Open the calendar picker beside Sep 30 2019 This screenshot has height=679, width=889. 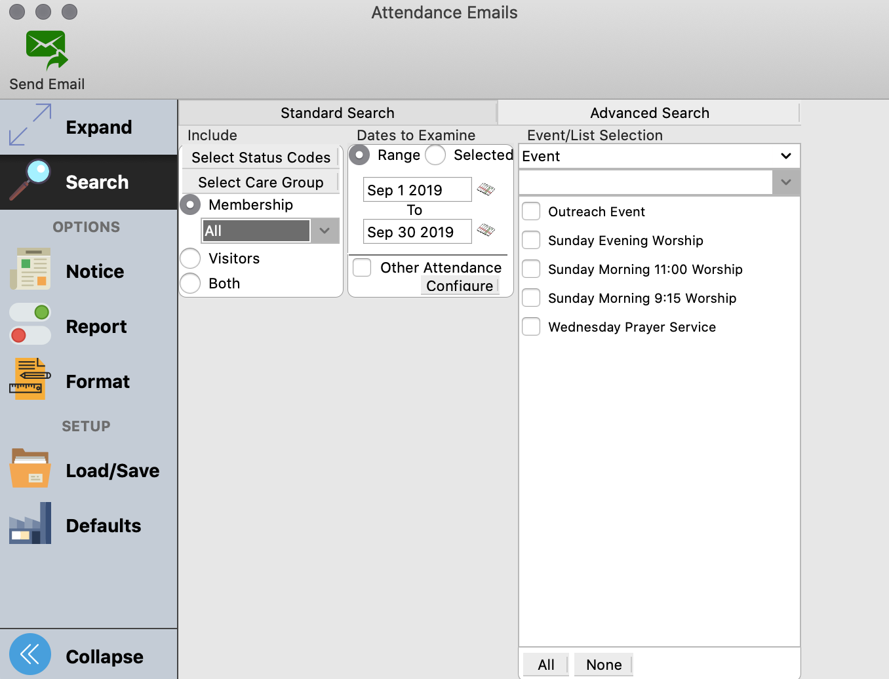[x=486, y=231]
